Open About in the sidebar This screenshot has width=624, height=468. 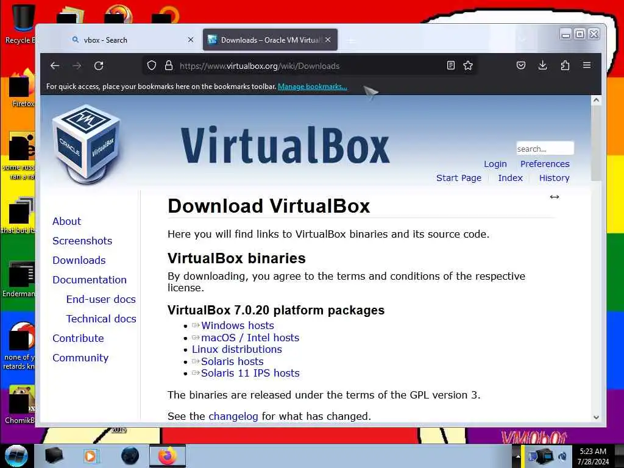66,221
